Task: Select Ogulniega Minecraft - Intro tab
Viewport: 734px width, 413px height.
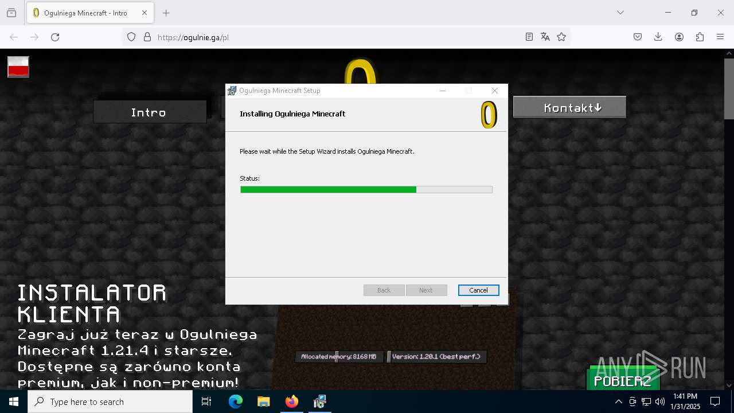Action: (x=89, y=13)
